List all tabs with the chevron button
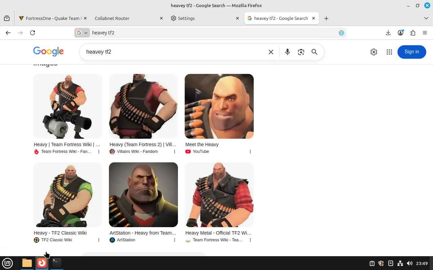 (426, 18)
